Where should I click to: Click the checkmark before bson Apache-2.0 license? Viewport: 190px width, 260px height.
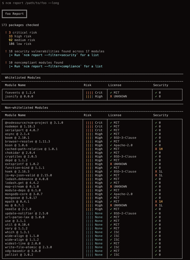click(x=111, y=145)
